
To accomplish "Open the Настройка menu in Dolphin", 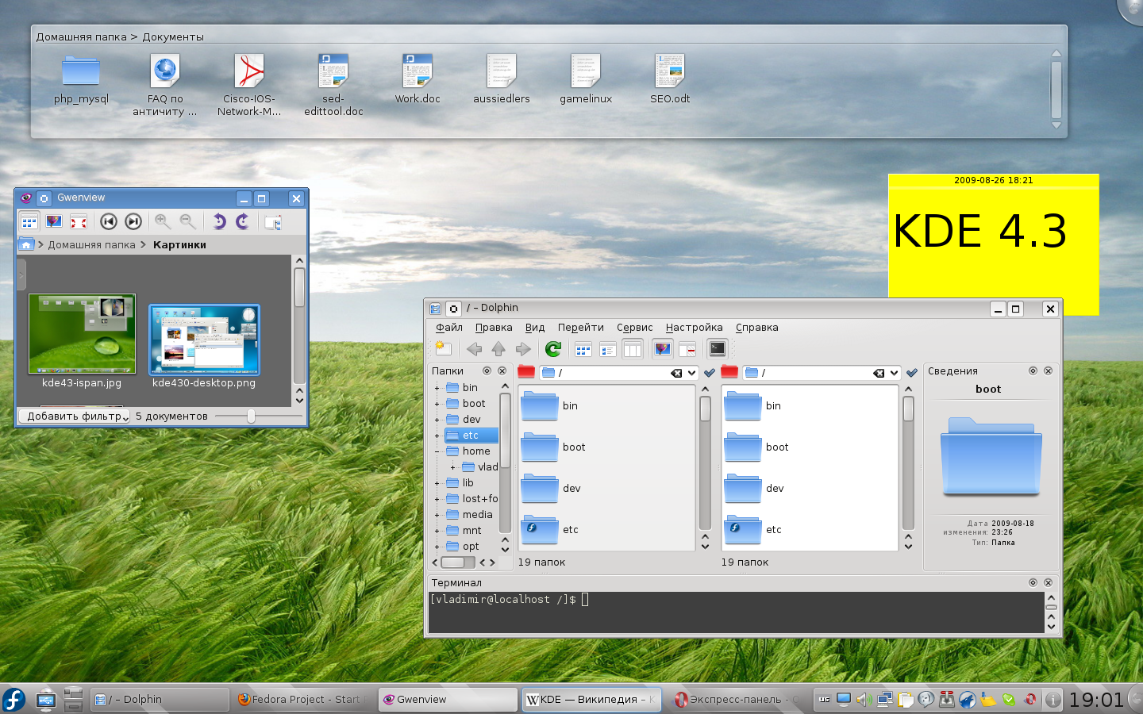I will (x=694, y=328).
